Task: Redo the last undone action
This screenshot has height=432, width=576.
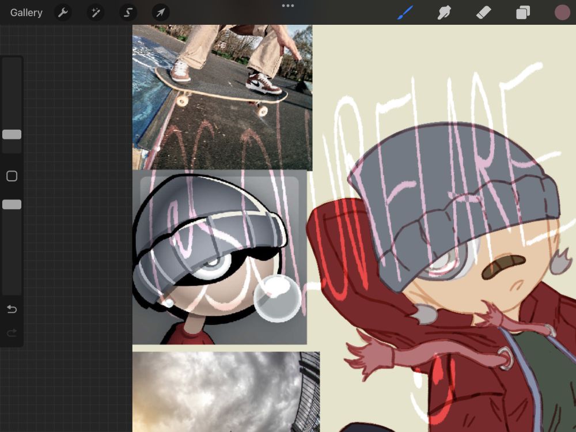Action: (12, 333)
